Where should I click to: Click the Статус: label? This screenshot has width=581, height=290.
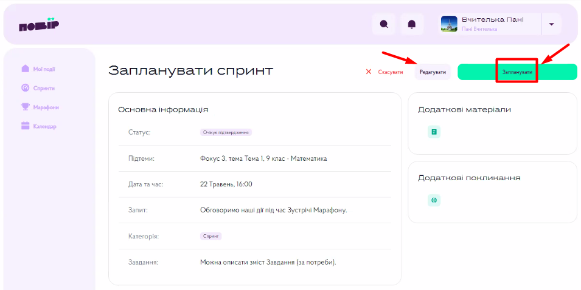coord(139,132)
